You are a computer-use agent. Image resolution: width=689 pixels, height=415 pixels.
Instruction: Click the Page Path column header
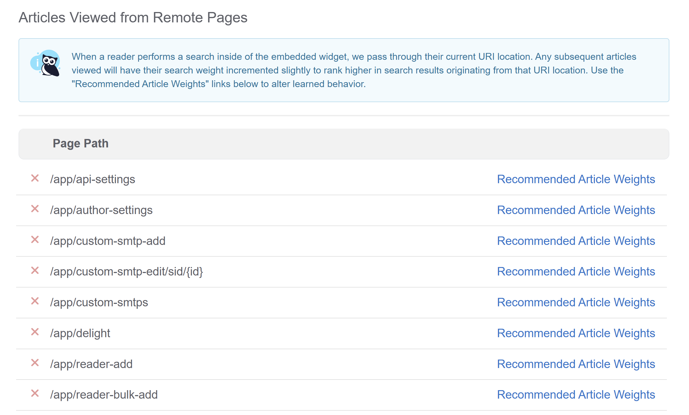click(x=80, y=143)
